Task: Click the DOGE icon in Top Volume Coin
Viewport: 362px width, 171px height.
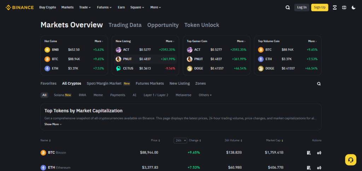Action: (x=261, y=69)
